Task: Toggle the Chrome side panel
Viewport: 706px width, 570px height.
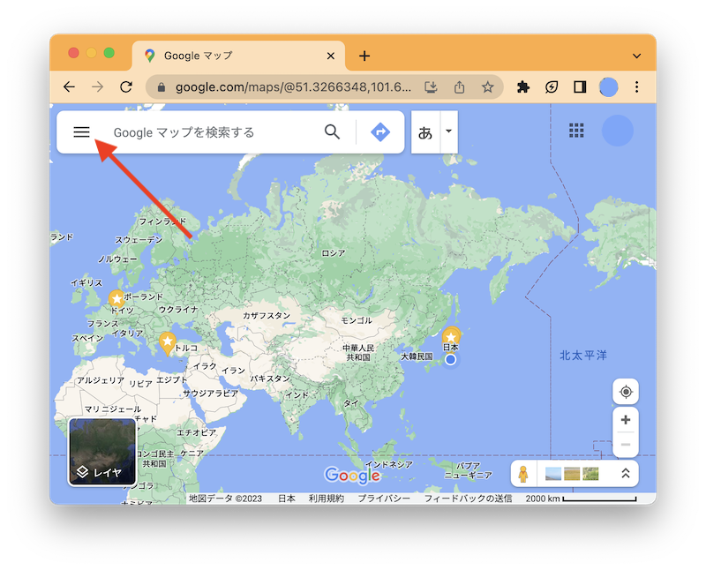Action: (x=580, y=86)
